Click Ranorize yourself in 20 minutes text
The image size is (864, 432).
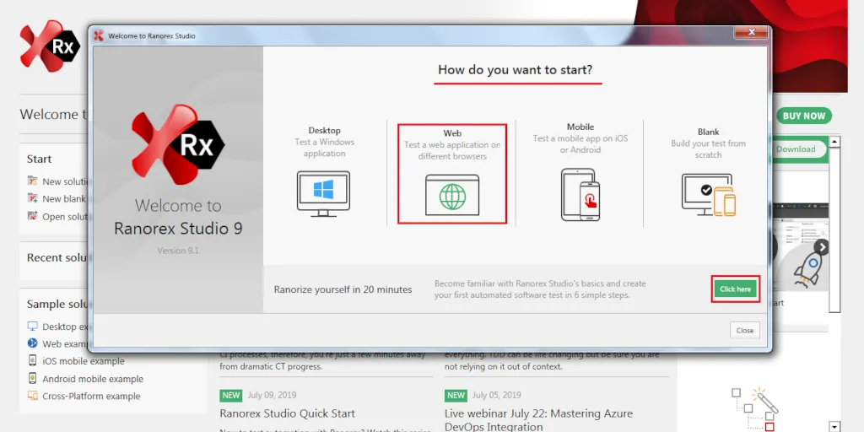pos(343,289)
